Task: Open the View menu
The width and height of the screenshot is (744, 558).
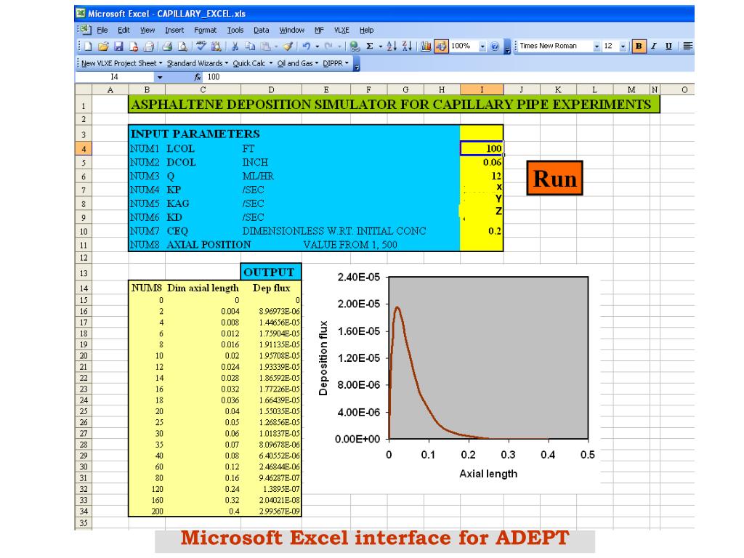Action: (147, 30)
